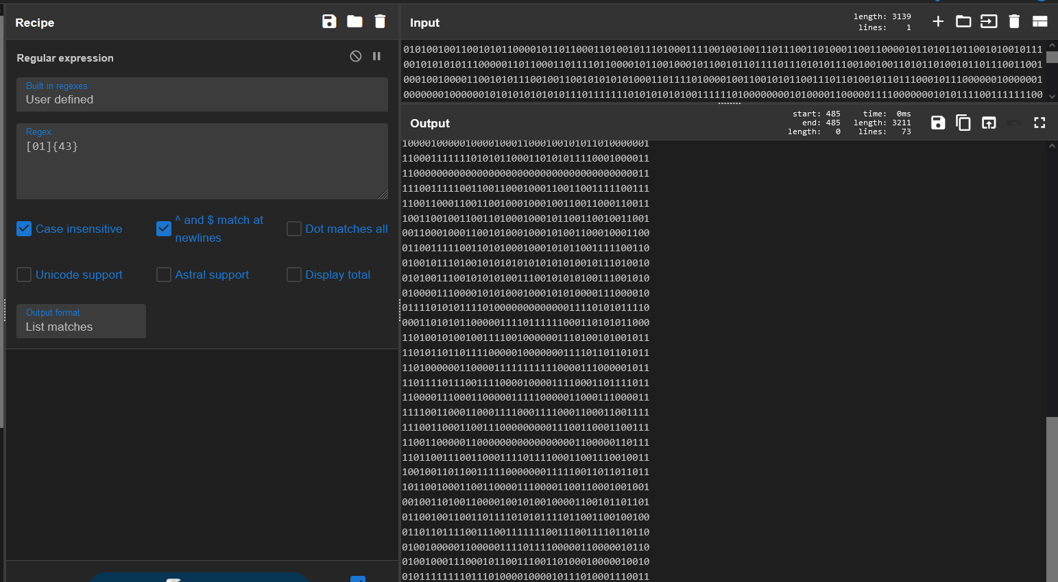Viewport: 1058px width, 582px height.
Task: Click into the Regex text field
Action: coord(202,162)
